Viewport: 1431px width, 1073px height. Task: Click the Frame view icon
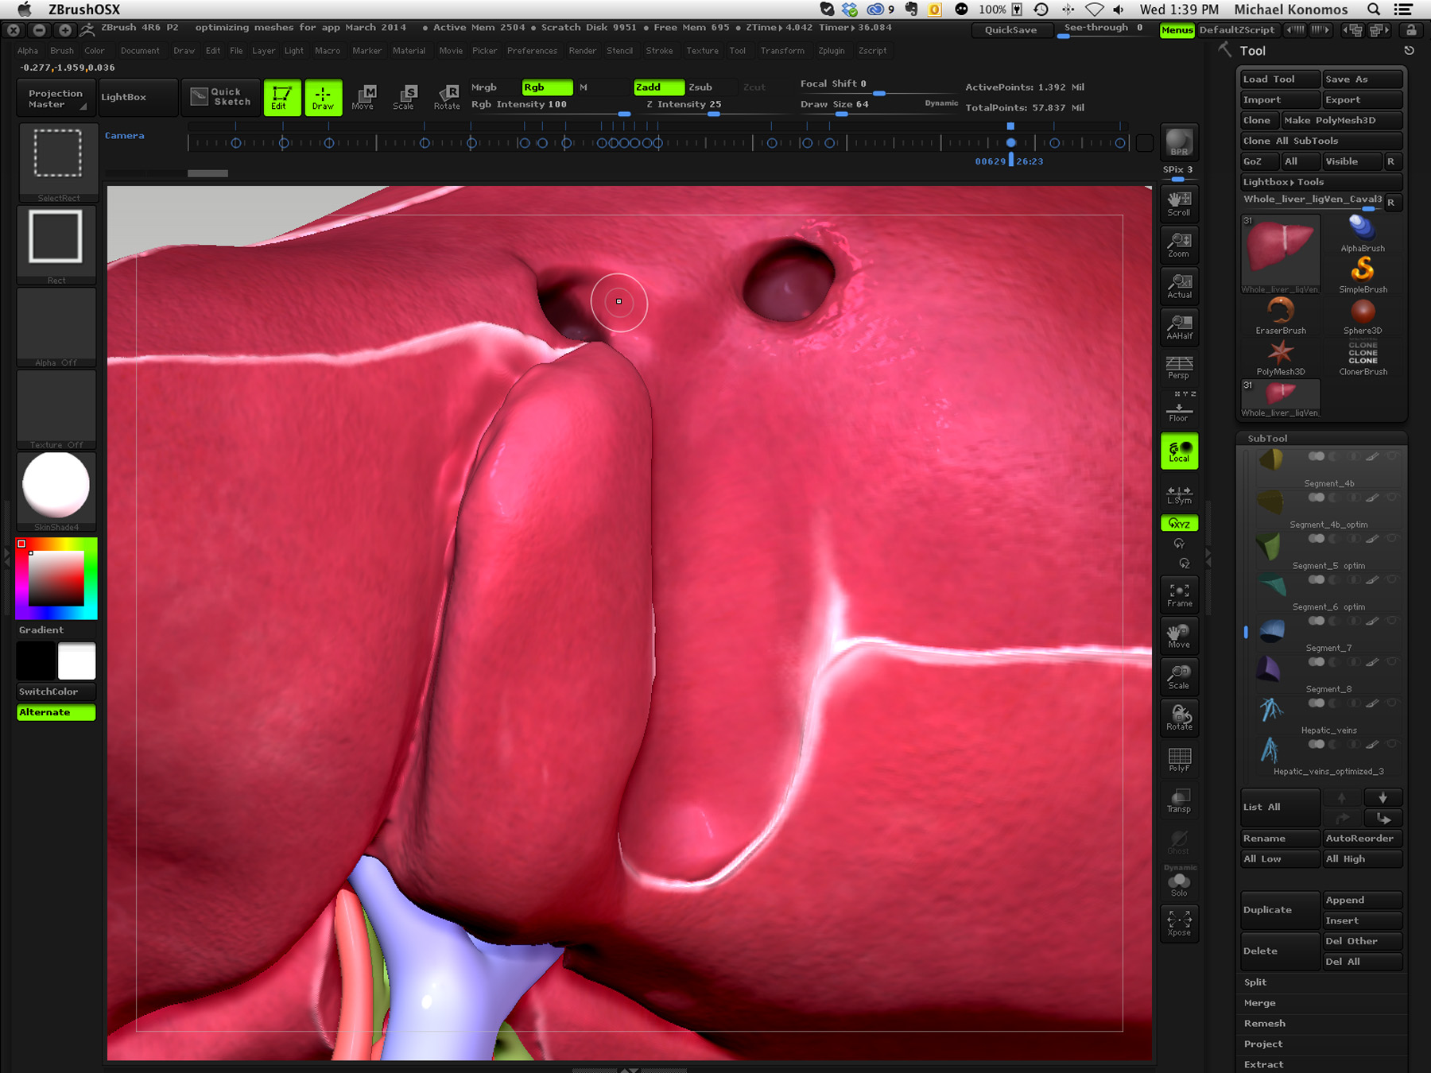[x=1179, y=595]
